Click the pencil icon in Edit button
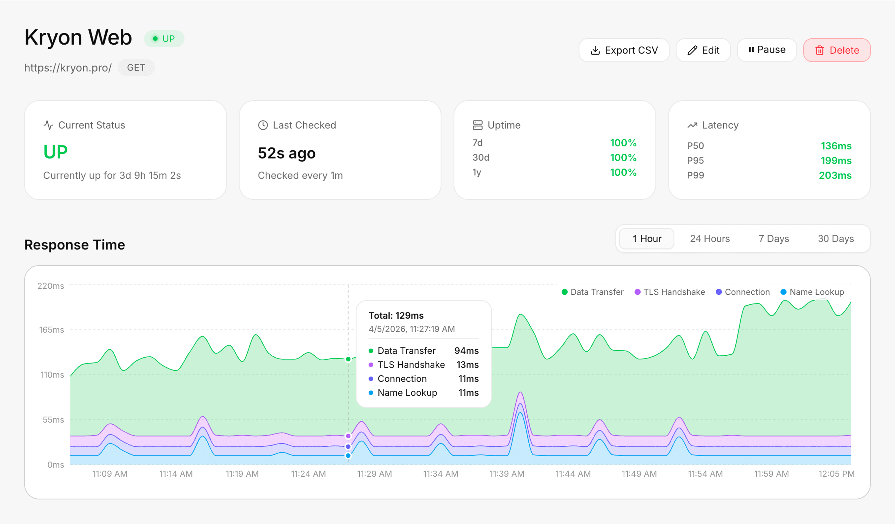The width and height of the screenshot is (895, 524). (x=692, y=50)
